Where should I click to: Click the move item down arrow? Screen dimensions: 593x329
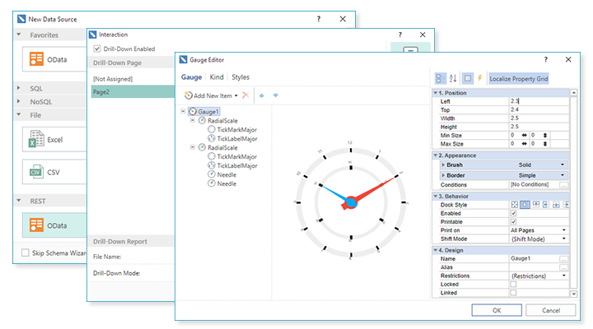(x=275, y=96)
